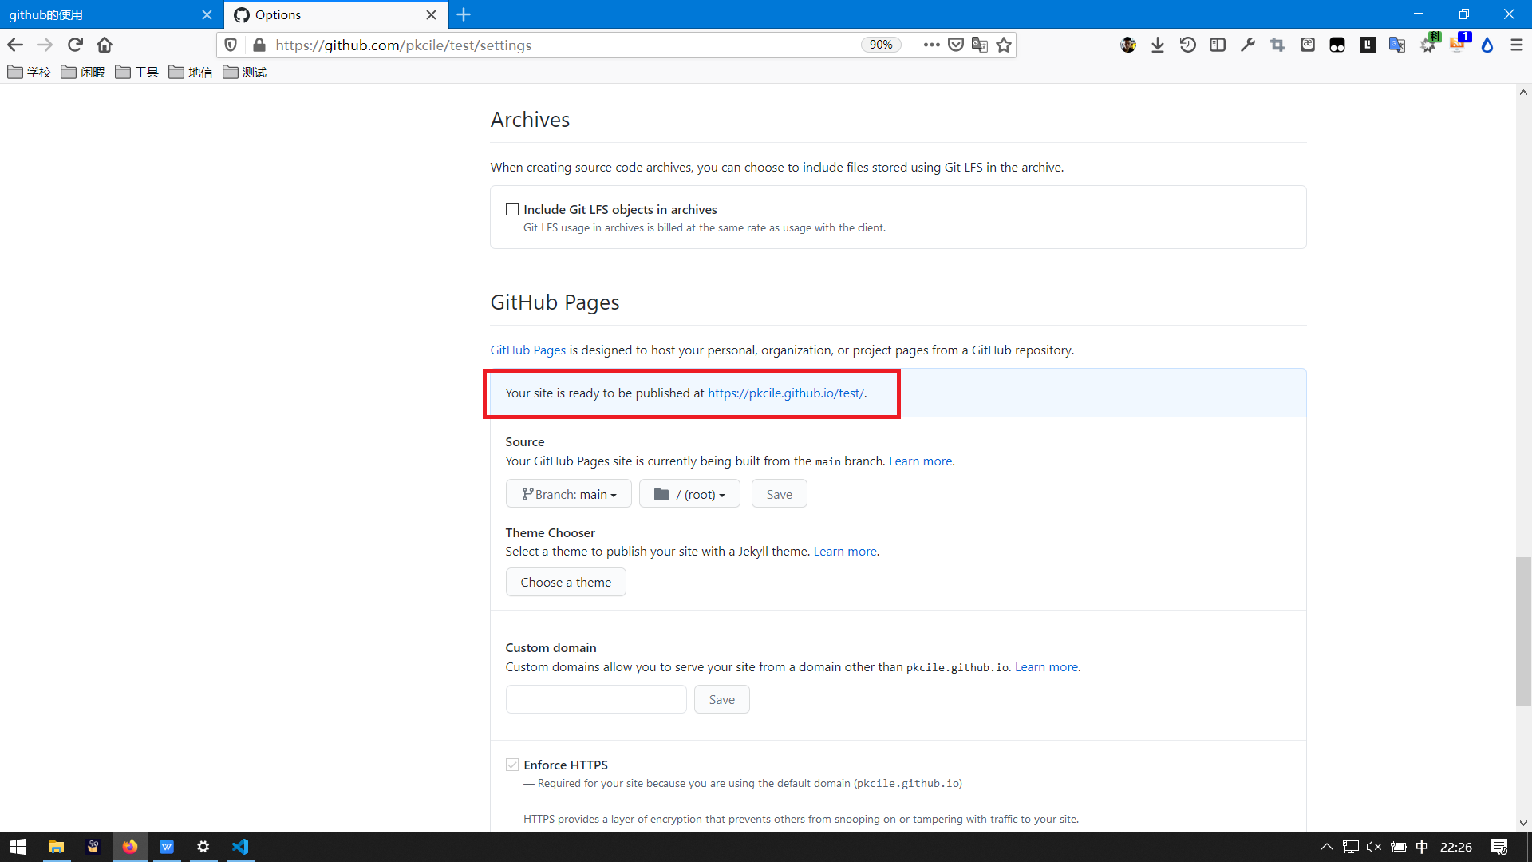Go back to the previous page
1532x862 pixels.
tap(15, 45)
